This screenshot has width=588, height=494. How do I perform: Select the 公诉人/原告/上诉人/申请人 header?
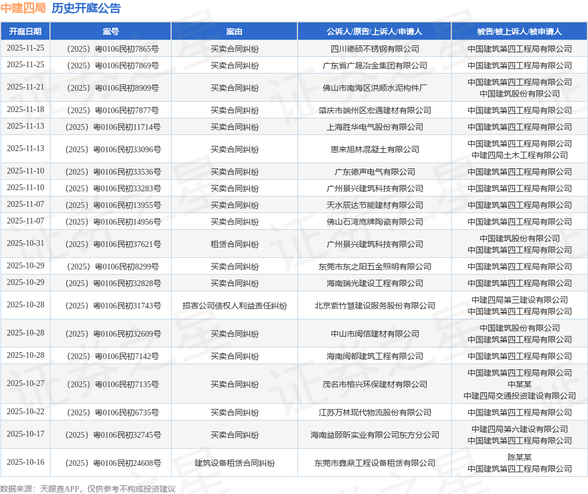tap(374, 32)
